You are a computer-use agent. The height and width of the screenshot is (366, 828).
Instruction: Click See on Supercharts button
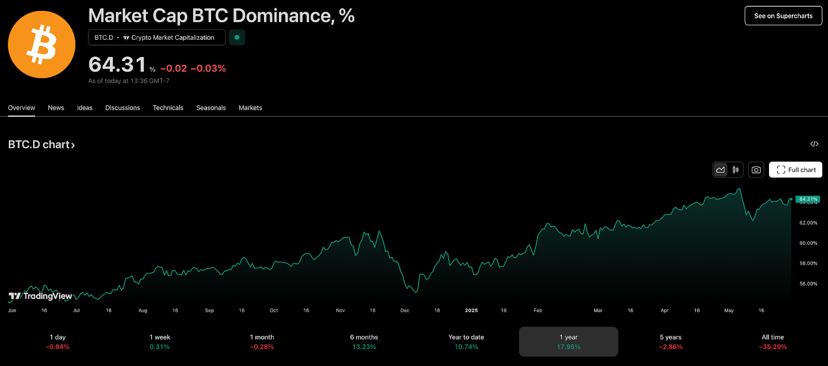783,16
